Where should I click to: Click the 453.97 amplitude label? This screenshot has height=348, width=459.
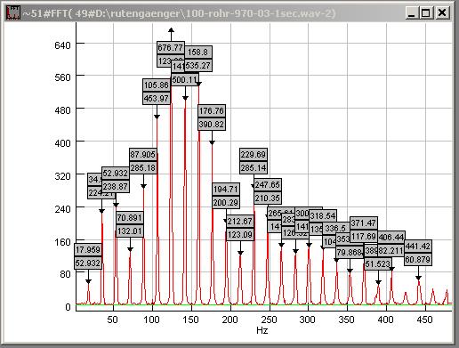[x=157, y=98]
